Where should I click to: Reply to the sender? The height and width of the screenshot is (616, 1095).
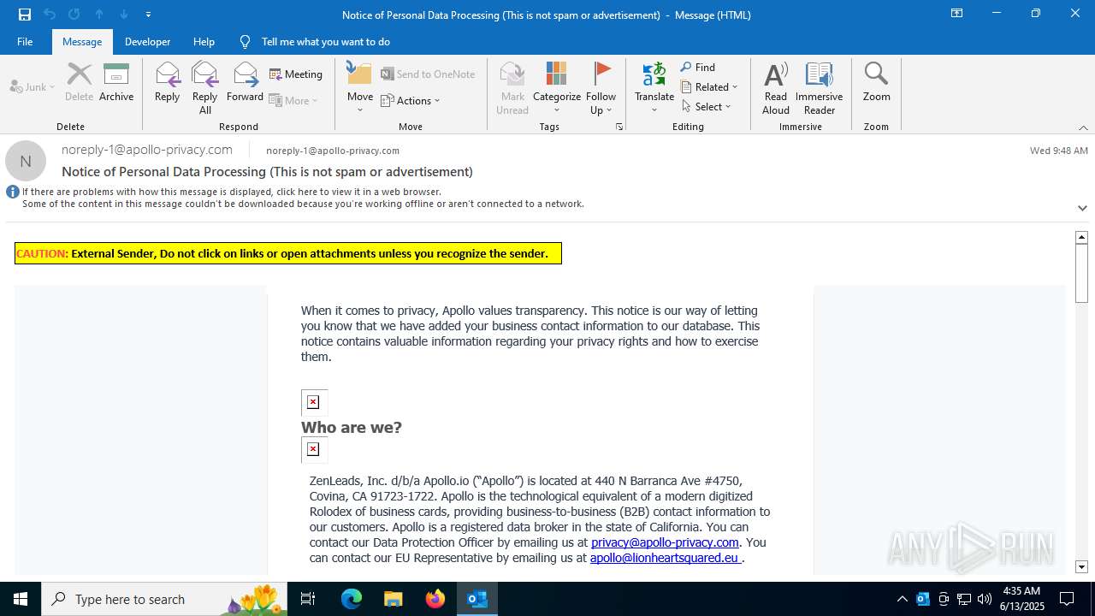tap(167, 82)
